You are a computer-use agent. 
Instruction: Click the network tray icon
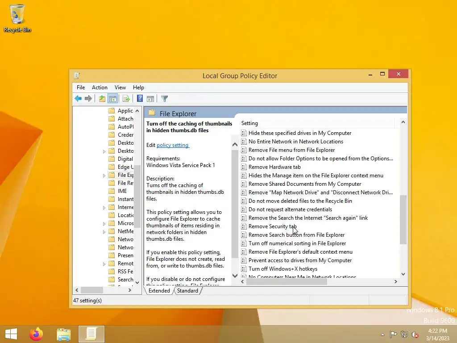[404, 335]
